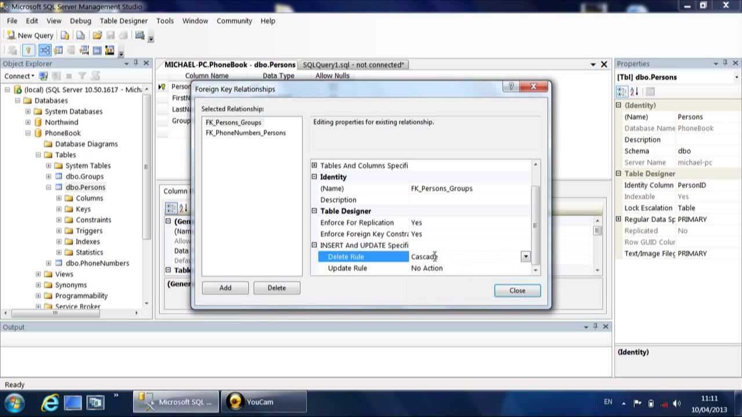Pin the Output panel
This screenshot has width=742, height=417.
pyautogui.click(x=595, y=327)
